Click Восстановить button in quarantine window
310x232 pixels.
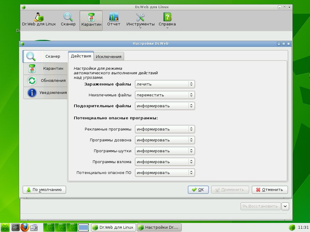[261, 206]
